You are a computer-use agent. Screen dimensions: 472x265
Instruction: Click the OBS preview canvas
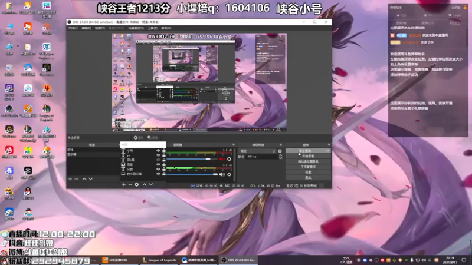(x=199, y=82)
